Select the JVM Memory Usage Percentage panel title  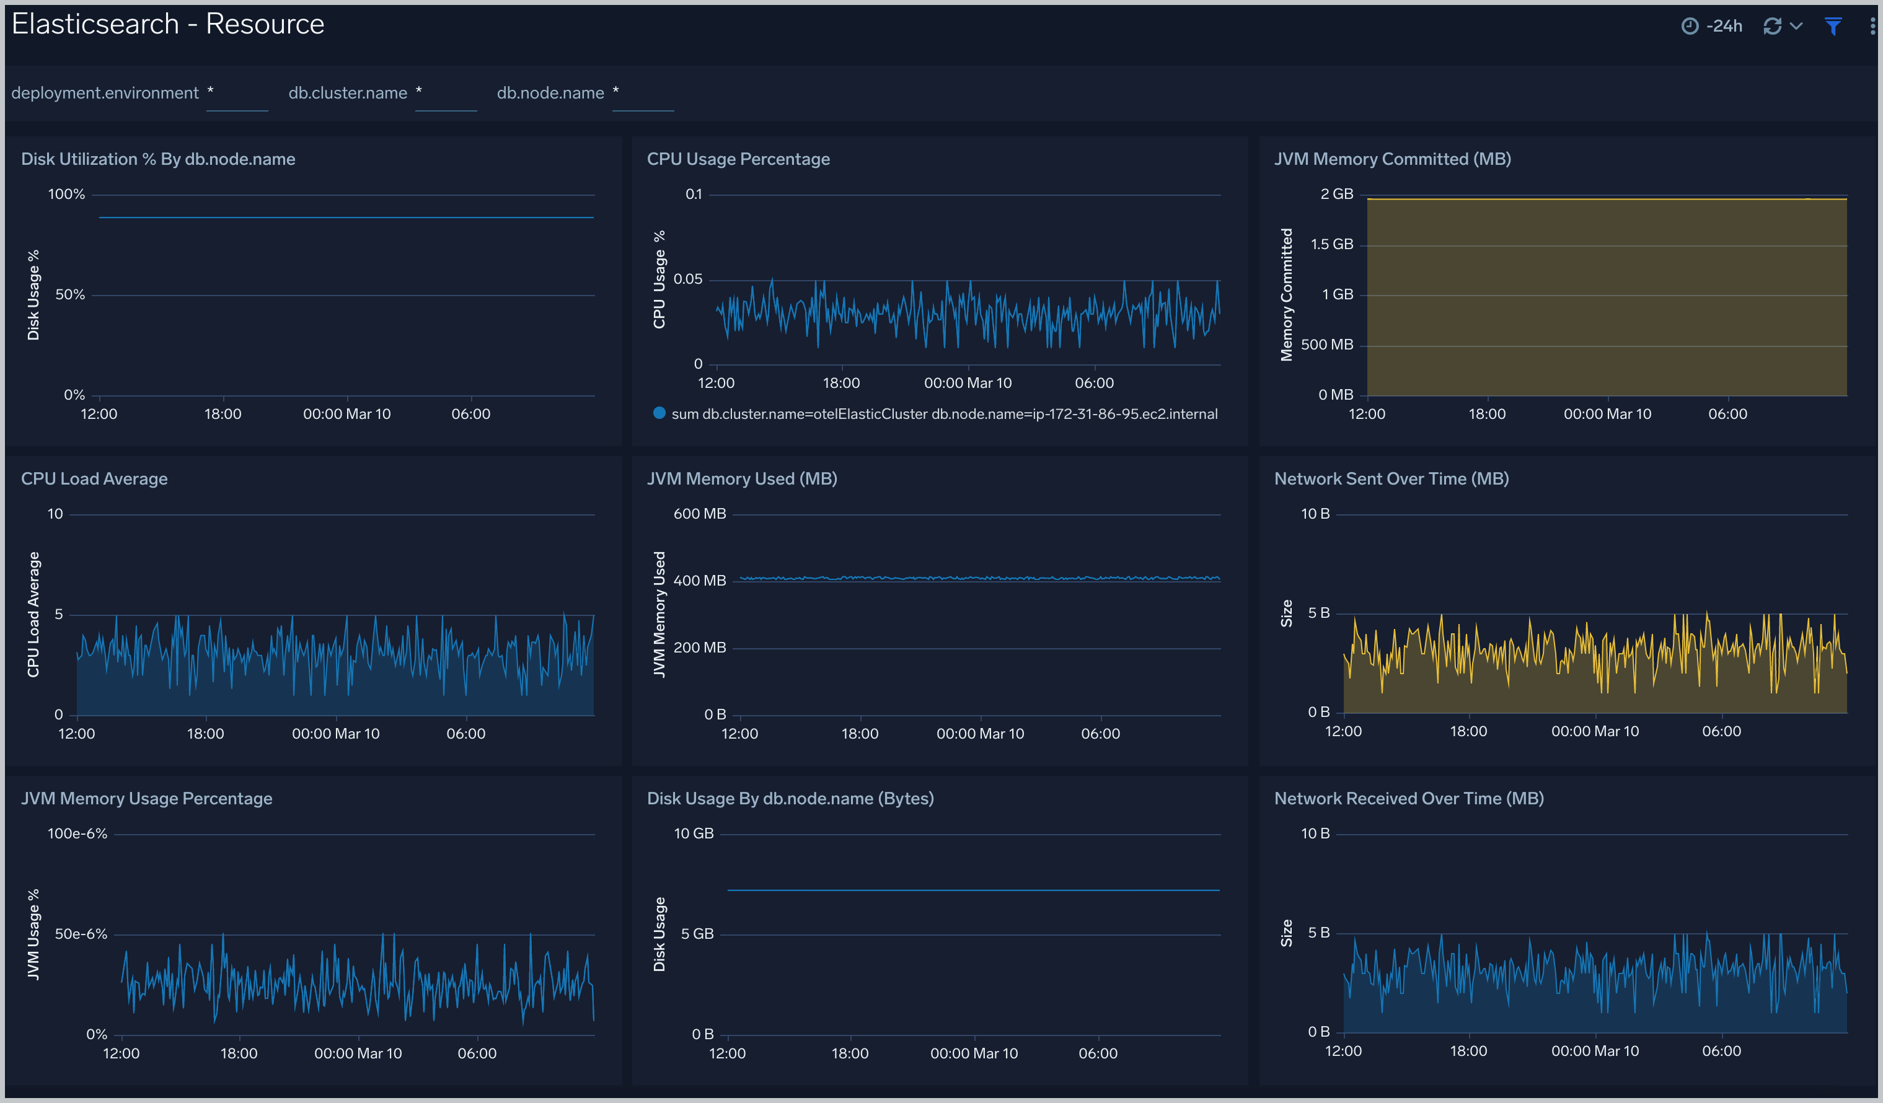click(146, 799)
